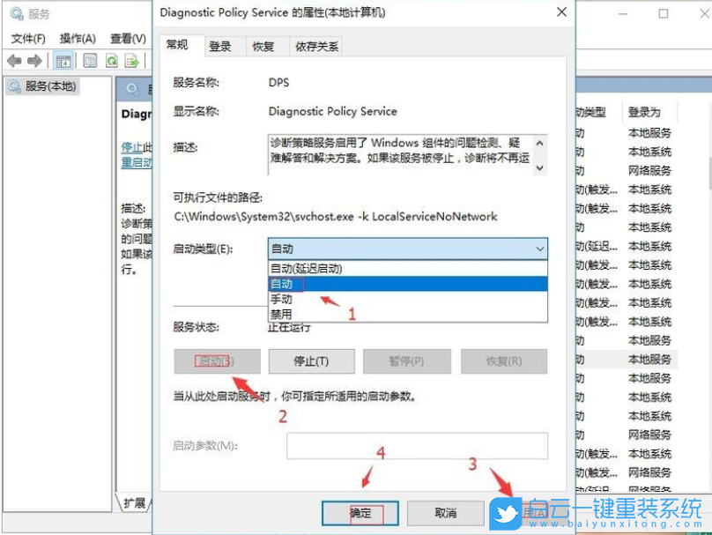Image resolution: width=712 pixels, height=535 pixels.
Task: Select 服务(本地) node in the left pane
Action: (50, 86)
